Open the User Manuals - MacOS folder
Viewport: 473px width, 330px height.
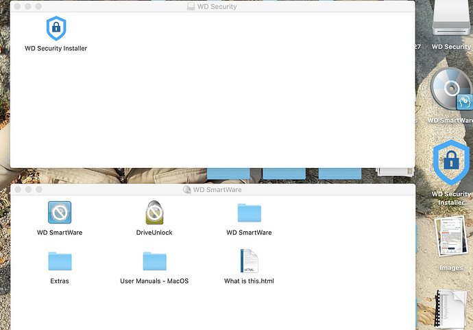pyautogui.click(x=154, y=261)
